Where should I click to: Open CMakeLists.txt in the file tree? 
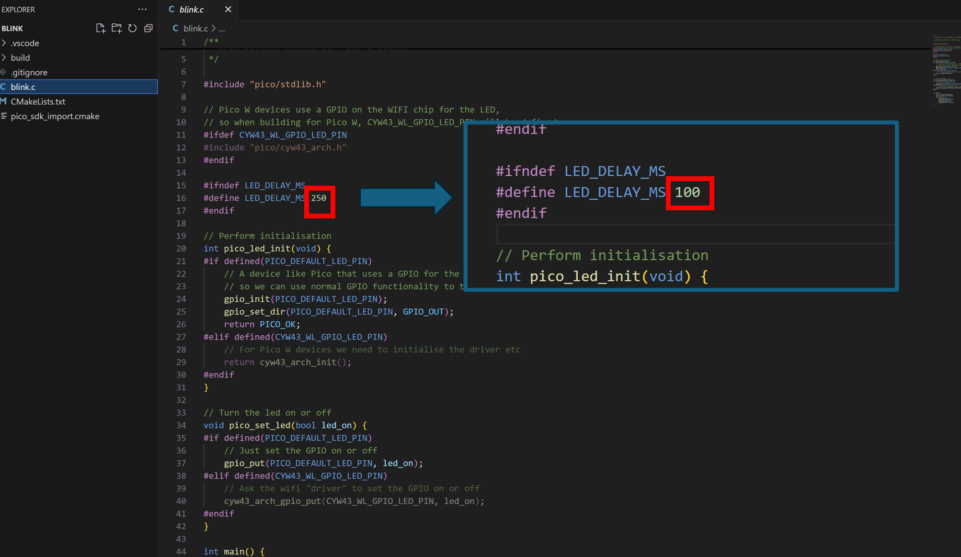click(x=79, y=102)
